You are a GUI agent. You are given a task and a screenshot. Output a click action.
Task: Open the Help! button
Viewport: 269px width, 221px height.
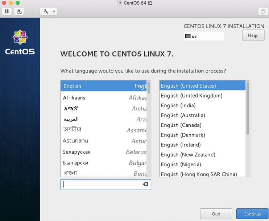[253, 35]
